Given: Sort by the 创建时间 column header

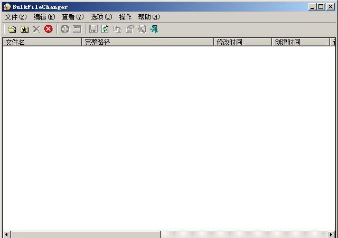Looking at the screenshot, I should coord(301,42).
